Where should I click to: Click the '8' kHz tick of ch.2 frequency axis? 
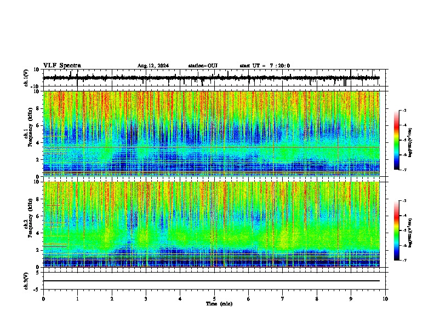point(38,199)
